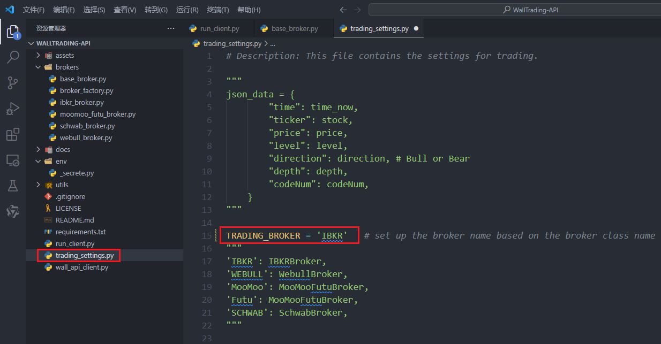Open the 终端(T) menu
Image resolution: width=661 pixels, height=344 pixels.
pos(217,10)
